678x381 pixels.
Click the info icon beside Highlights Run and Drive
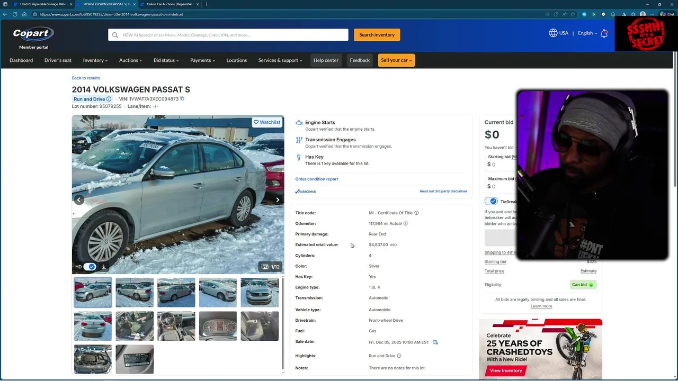coord(399,356)
